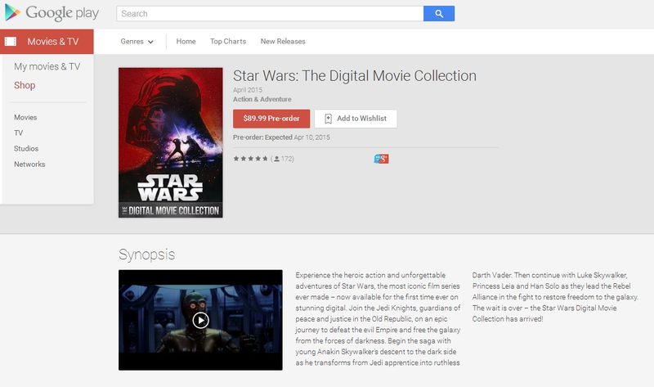Viewport: 654px width, 387px height.
Task: Open TV category in sidebar
Action: [x=18, y=133]
